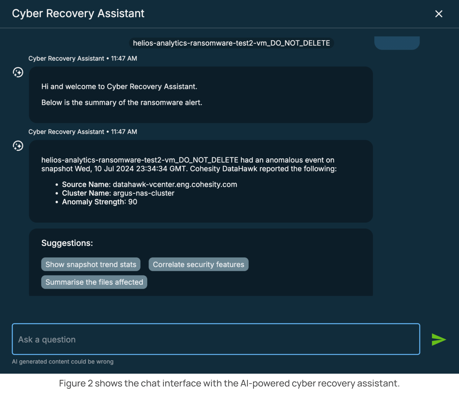459x393 pixels.
Task: Click the Cluster Name argus-nas-cluster entry
Action: [x=118, y=193]
